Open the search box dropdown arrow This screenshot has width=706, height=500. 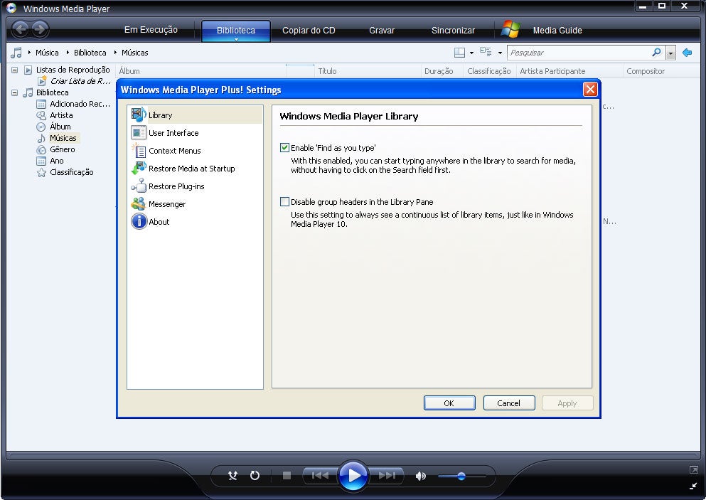coord(671,53)
